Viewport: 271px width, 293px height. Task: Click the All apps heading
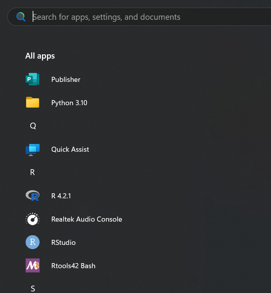coord(40,56)
